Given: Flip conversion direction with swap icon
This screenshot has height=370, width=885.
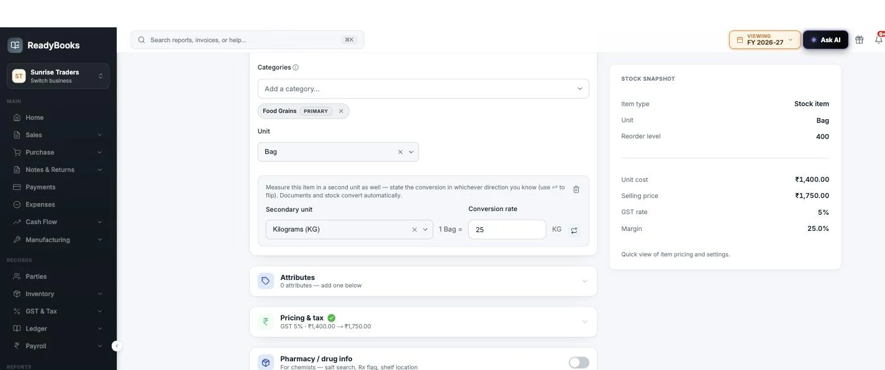Looking at the screenshot, I should pyautogui.click(x=574, y=230).
